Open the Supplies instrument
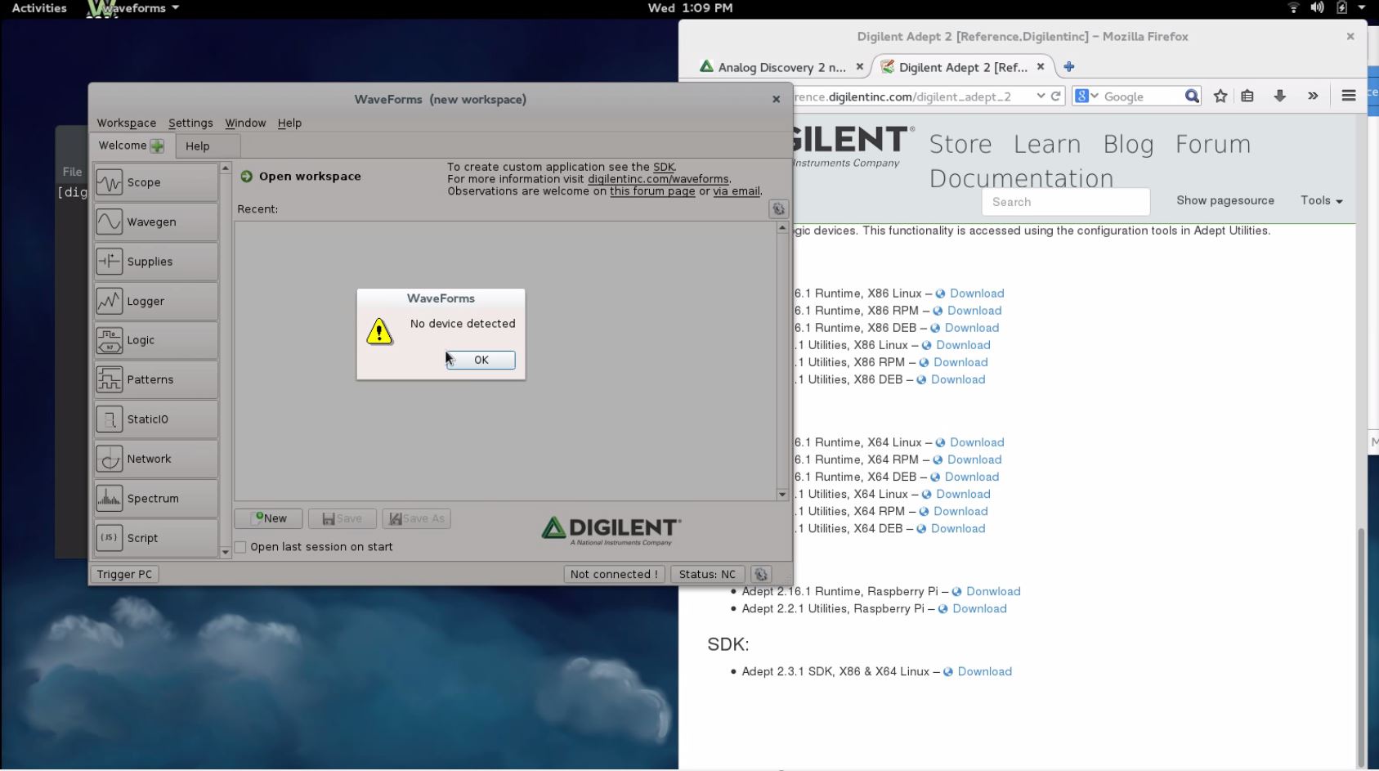The image size is (1379, 771). (x=156, y=262)
